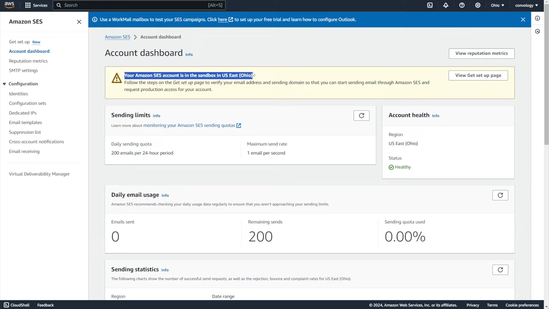Click Info link beside Sending limits
This screenshot has width=549, height=309.
[156, 116]
